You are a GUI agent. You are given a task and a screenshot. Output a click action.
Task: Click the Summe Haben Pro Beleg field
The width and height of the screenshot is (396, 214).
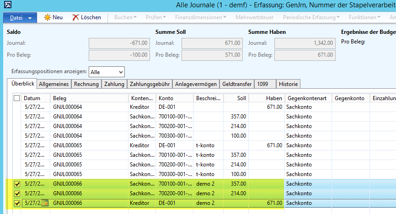[x=303, y=55]
